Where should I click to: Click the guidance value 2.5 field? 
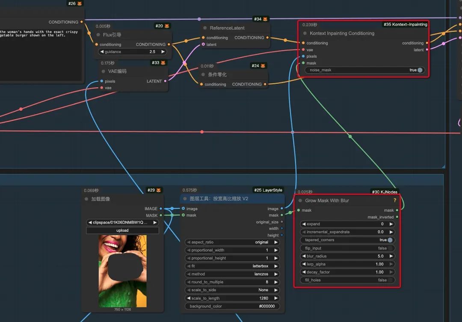click(152, 52)
